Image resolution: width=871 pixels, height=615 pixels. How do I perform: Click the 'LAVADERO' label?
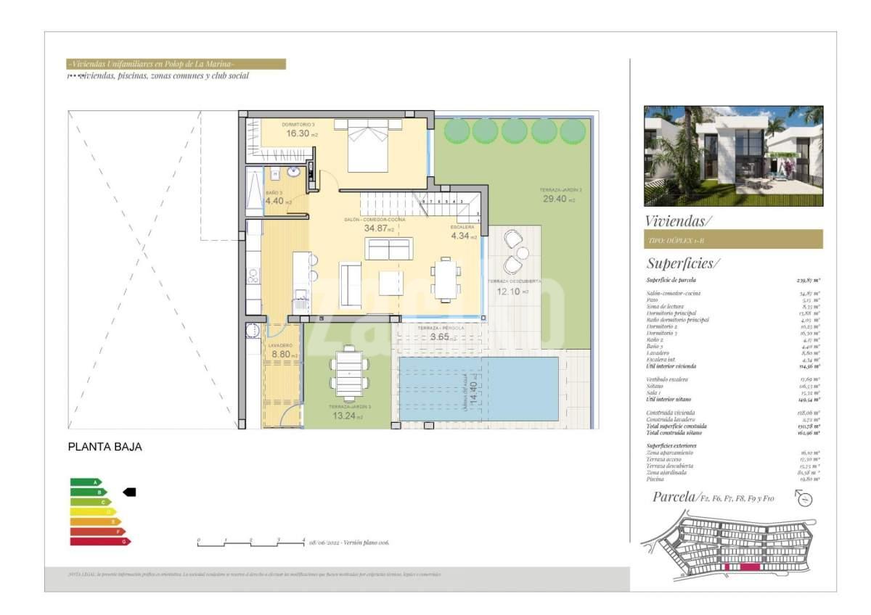click(x=280, y=346)
